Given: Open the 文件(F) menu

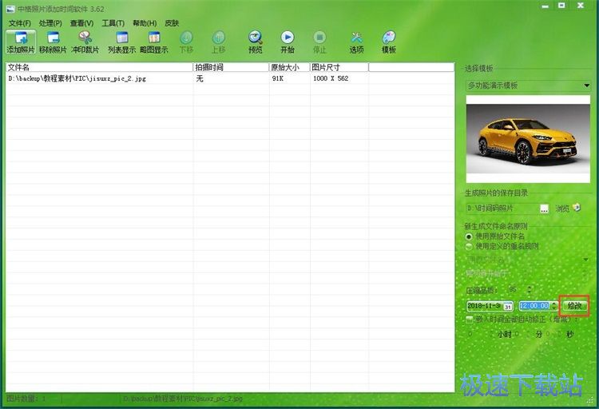Looking at the screenshot, I should pyautogui.click(x=19, y=23).
